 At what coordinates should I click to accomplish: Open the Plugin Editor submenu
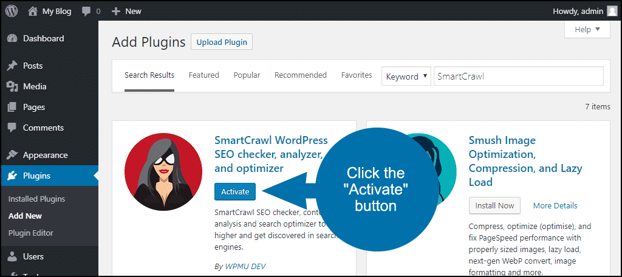pos(30,233)
